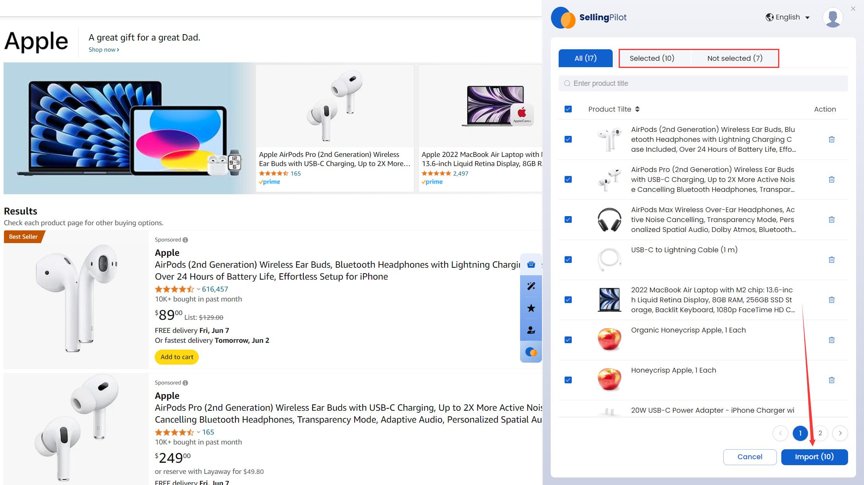Click the SellingPilot logo icon in floating sidebar
Screen dimensions: 864x485
(x=531, y=352)
